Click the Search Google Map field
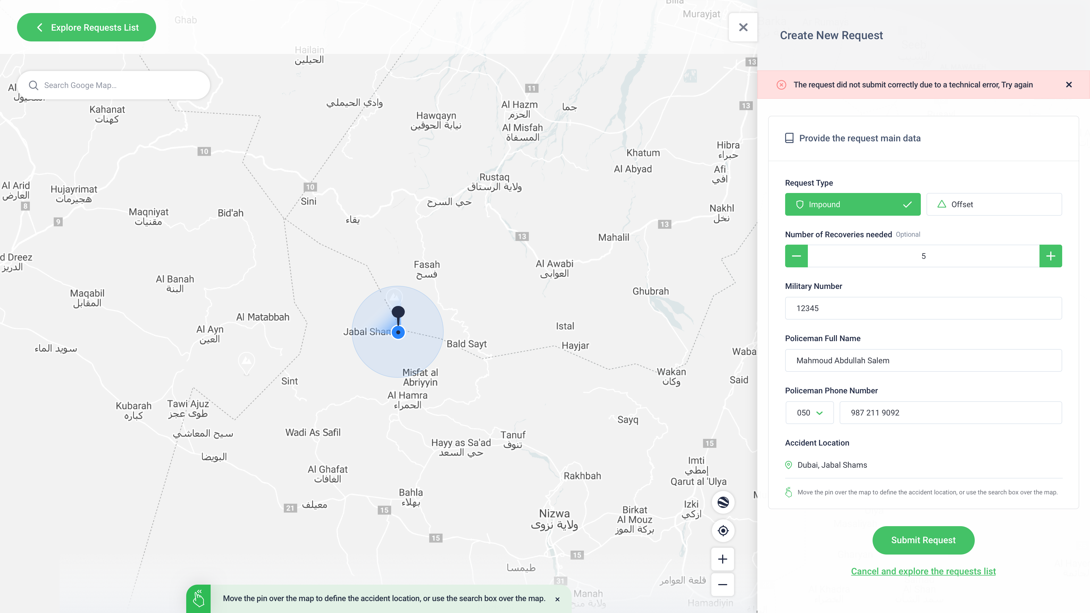This screenshot has width=1090, height=613. click(114, 85)
